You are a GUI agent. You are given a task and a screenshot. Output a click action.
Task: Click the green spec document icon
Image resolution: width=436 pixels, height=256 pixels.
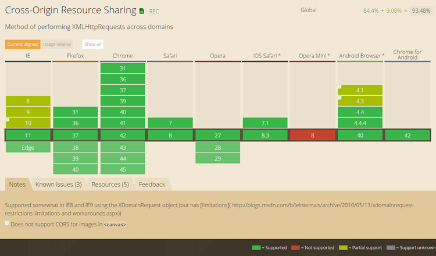pos(142,11)
